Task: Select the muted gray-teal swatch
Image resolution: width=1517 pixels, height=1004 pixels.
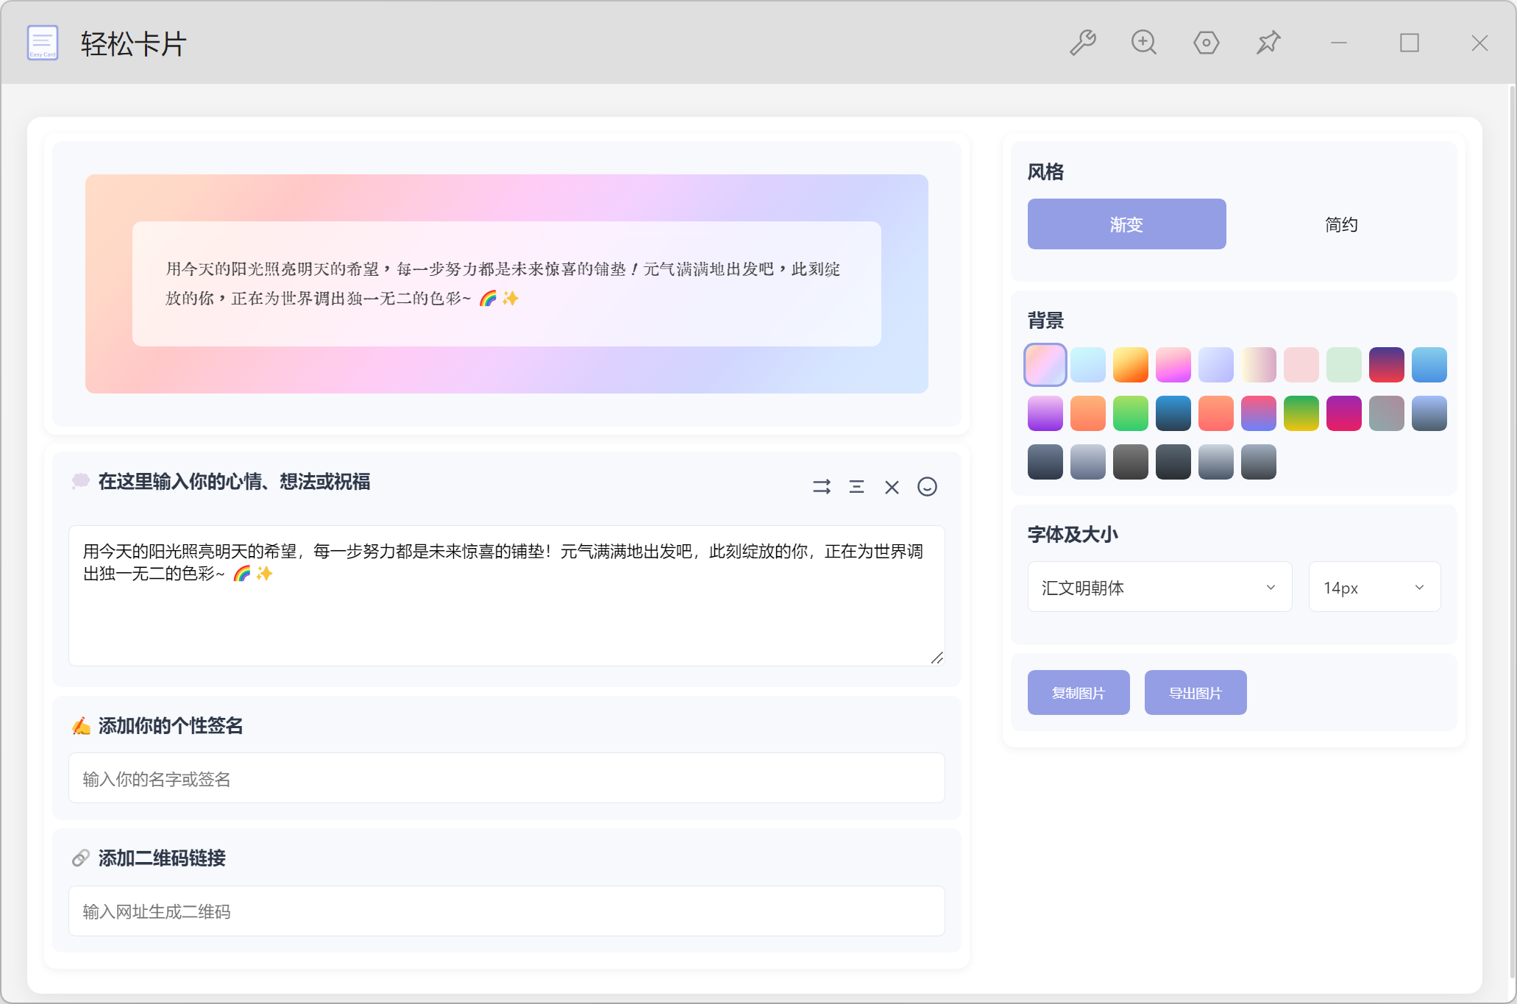Action: tap(1387, 413)
